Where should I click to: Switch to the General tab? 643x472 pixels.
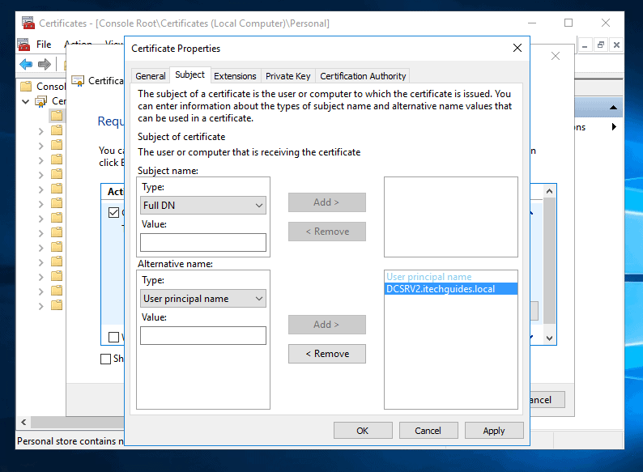150,76
